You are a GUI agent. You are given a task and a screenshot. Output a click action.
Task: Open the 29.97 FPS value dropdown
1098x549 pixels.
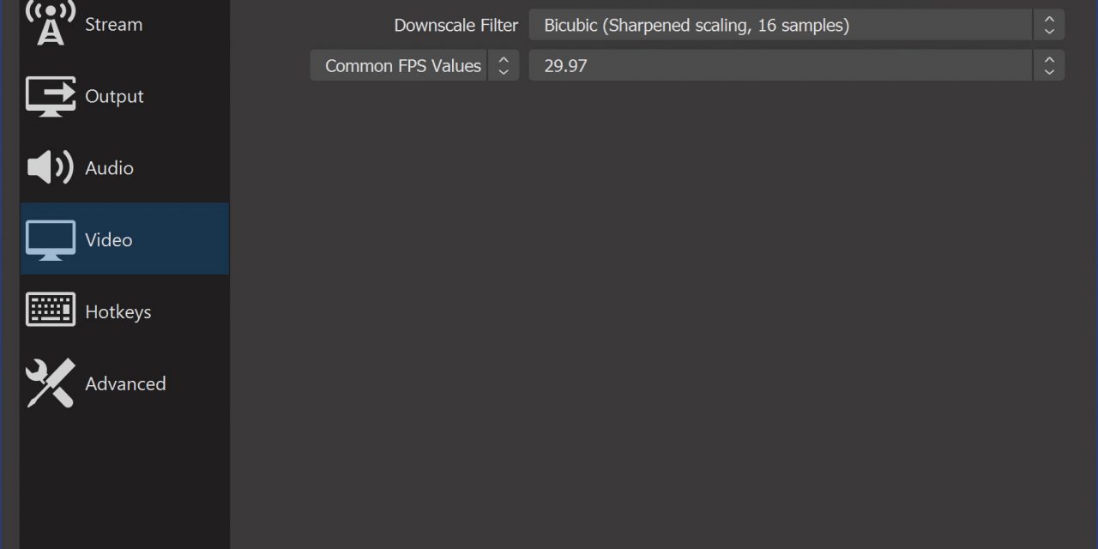tap(780, 65)
